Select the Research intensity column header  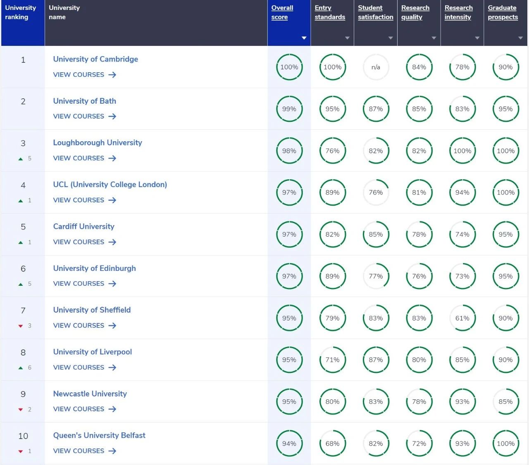[458, 12]
